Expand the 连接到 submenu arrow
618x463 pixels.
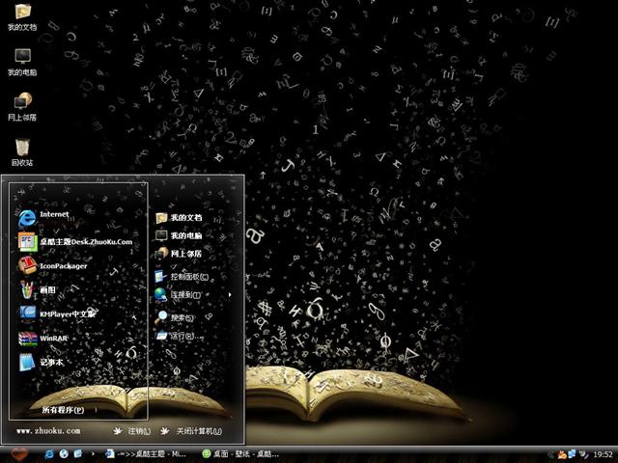[x=230, y=294]
